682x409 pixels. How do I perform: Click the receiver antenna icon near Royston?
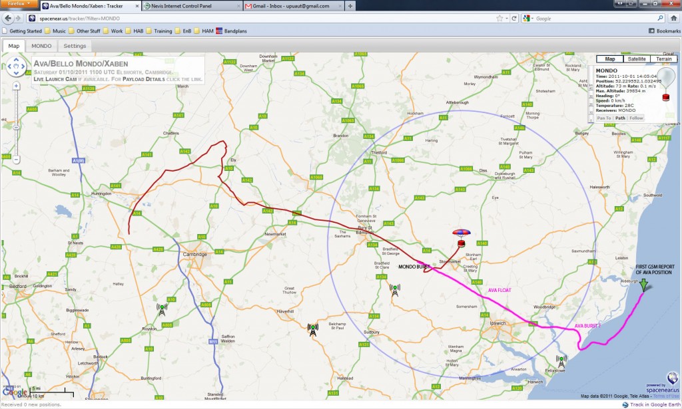pos(162,309)
